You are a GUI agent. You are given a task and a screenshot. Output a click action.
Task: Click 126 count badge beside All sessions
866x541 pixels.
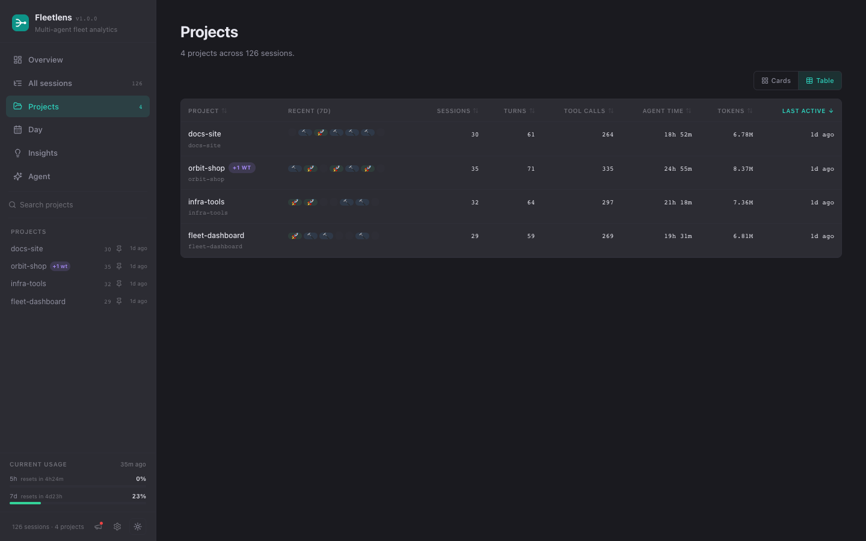tap(137, 84)
